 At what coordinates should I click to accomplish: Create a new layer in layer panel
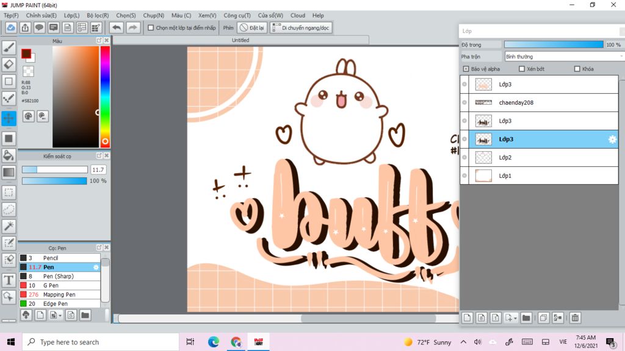pyautogui.click(x=467, y=317)
